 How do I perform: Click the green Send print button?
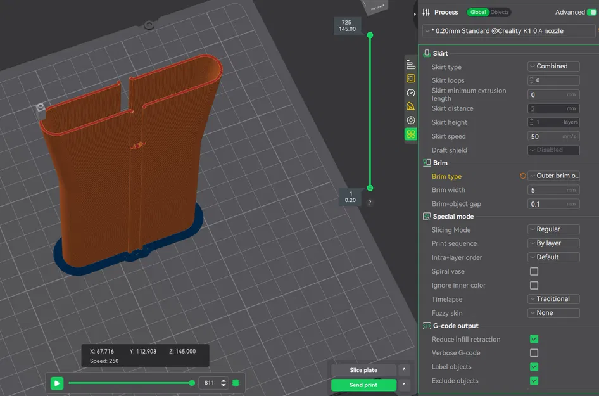coord(363,385)
